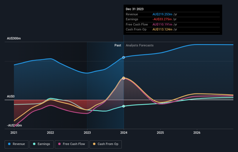
Task: Click the 2025 x-axis label
Action: [x=160, y=133]
